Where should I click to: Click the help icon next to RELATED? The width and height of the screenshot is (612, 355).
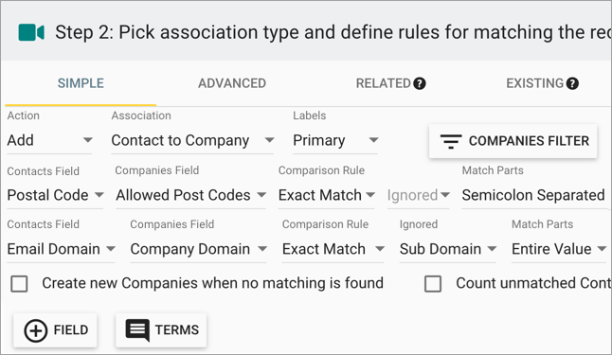point(420,83)
